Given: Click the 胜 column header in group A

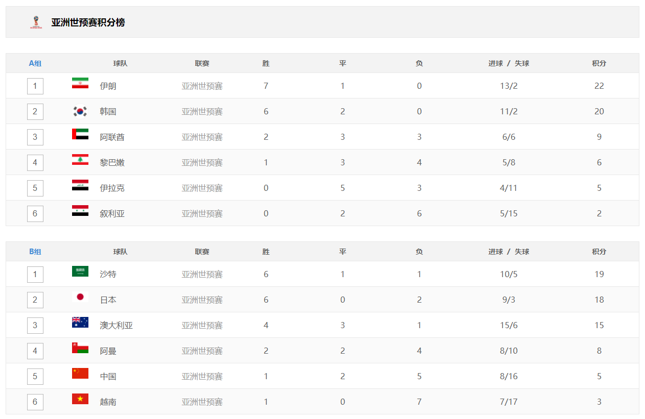Looking at the screenshot, I should pos(266,63).
